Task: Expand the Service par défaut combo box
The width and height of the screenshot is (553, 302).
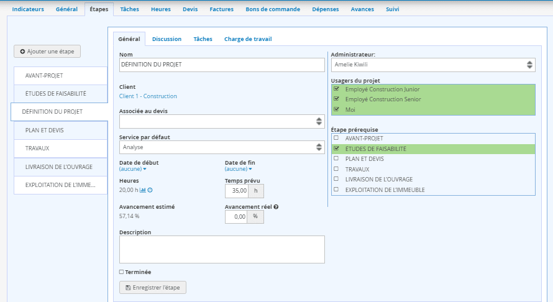Action: click(x=319, y=147)
